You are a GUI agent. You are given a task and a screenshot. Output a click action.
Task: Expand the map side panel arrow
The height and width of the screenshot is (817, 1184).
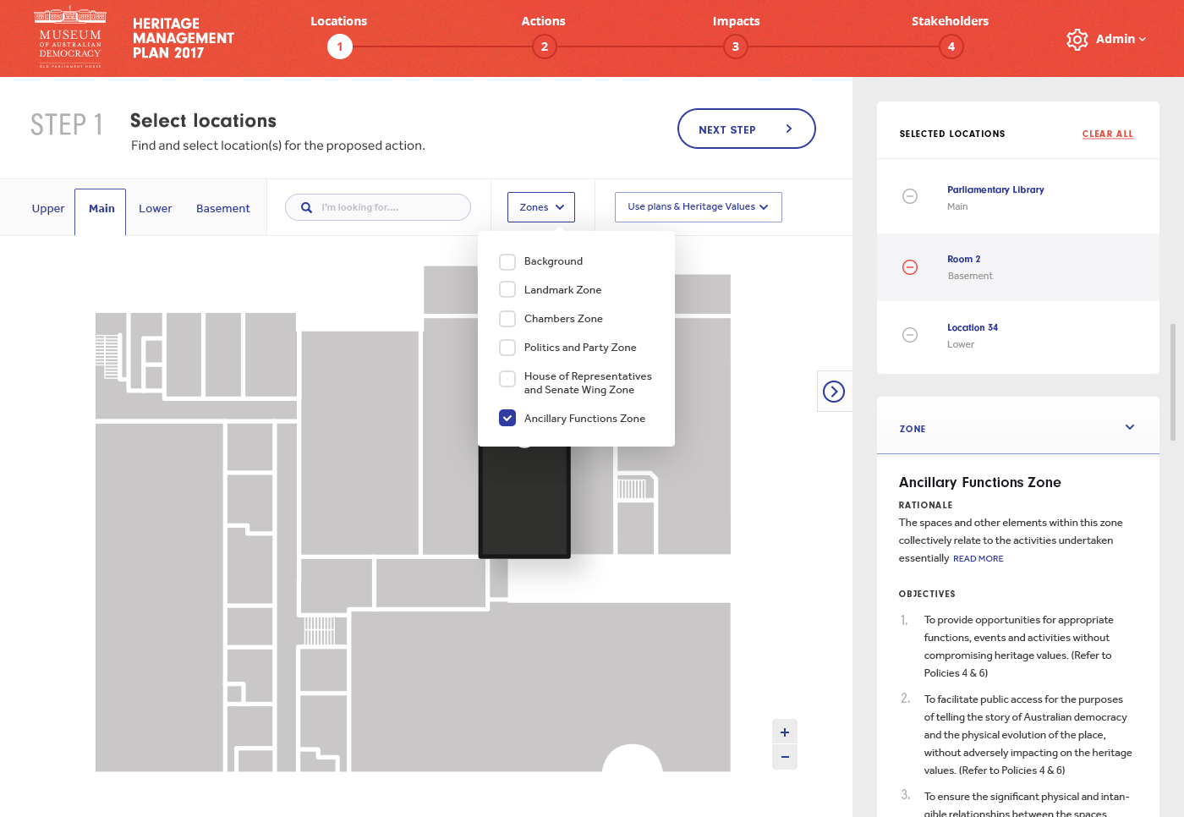tap(835, 391)
